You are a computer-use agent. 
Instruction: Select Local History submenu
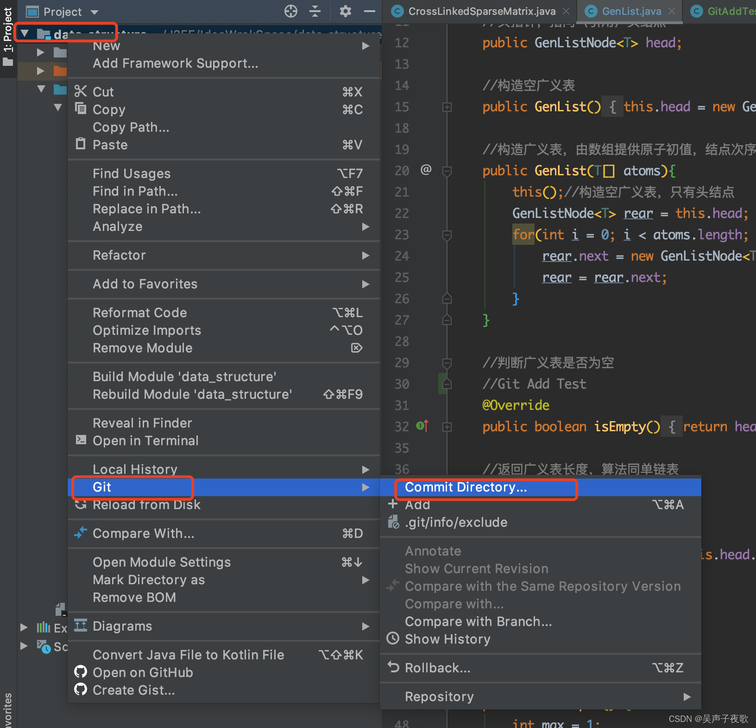coord(224,469)
